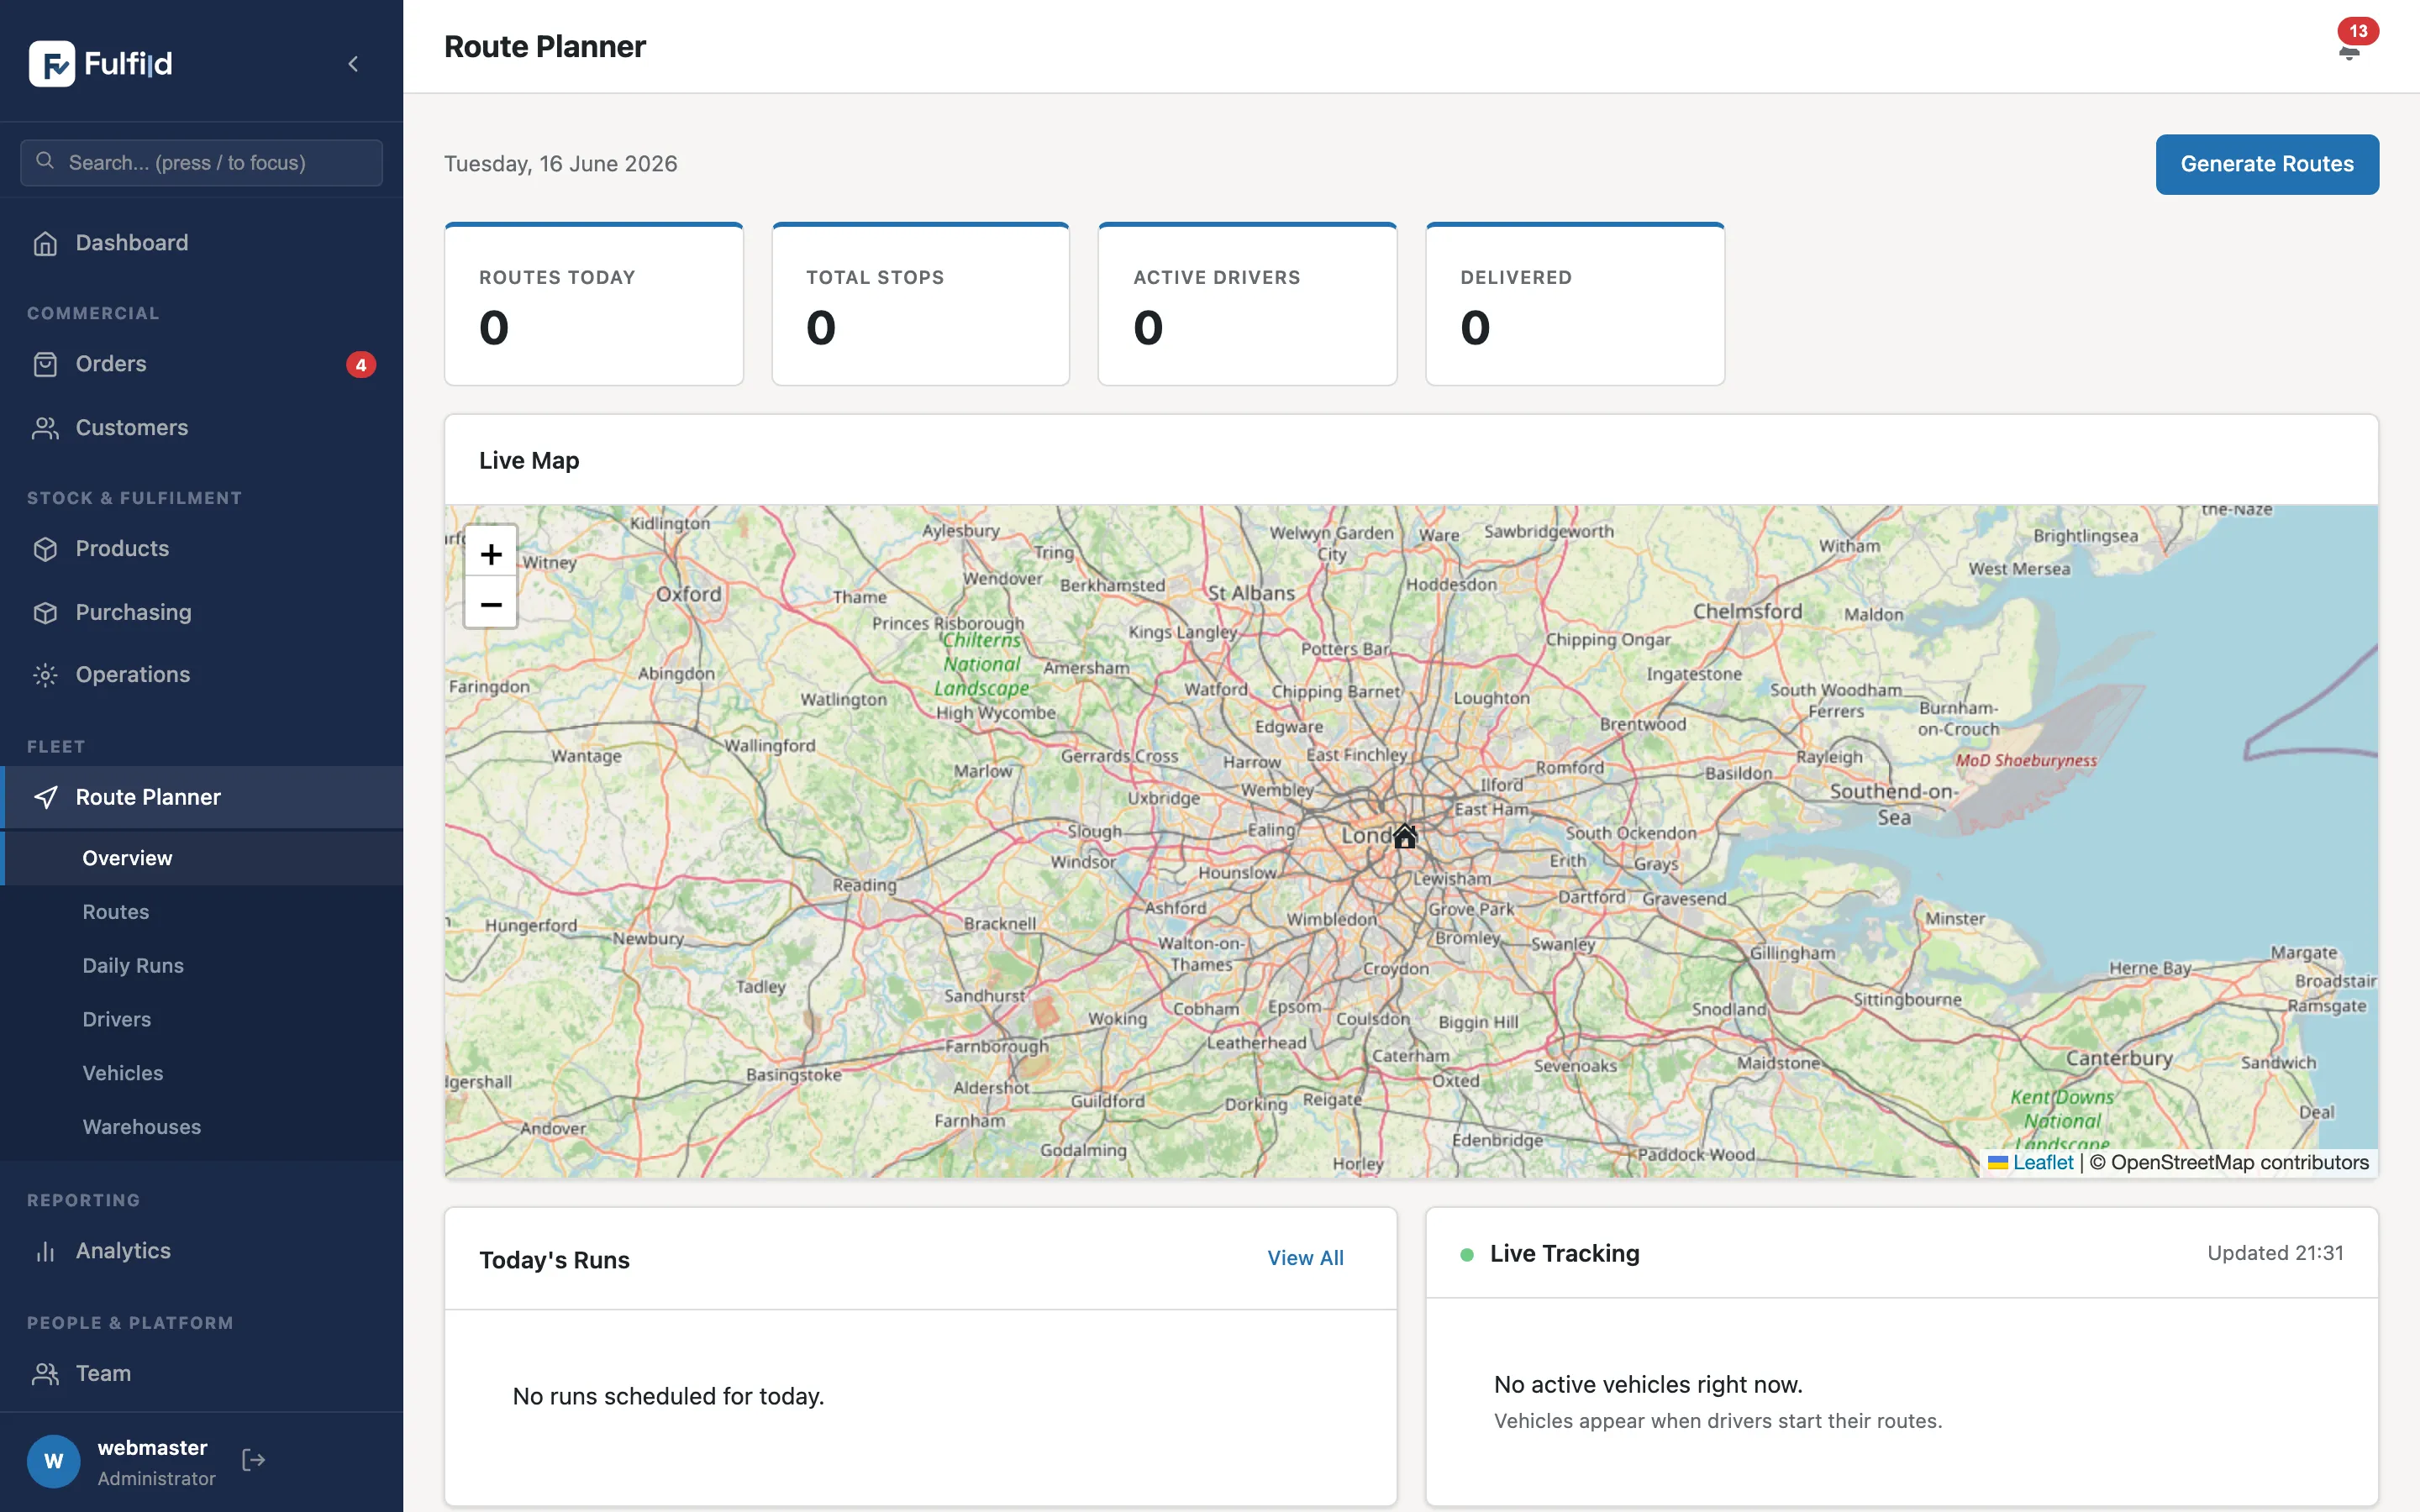Open Products in the sidebar

tap(201, 549)
